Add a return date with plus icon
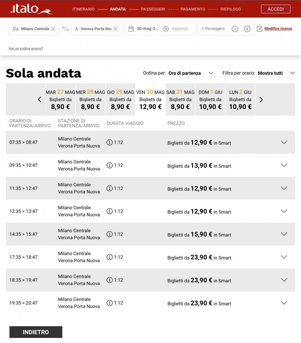The height and width of the screenshot is (343, 301). point(166,29)
